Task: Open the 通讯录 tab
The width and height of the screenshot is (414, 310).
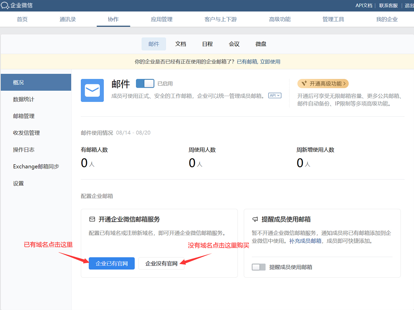Action: pos(68,19)
